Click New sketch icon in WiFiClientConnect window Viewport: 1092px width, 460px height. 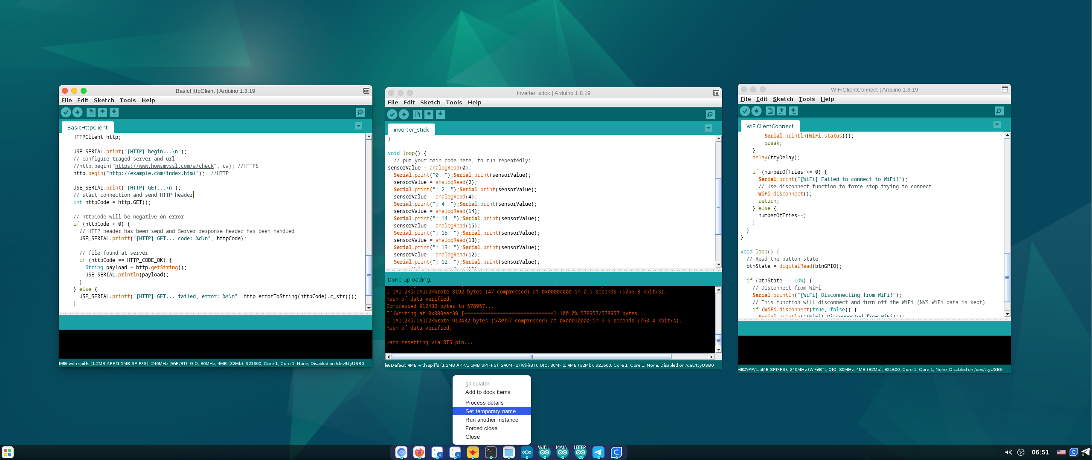coord(770,111)
